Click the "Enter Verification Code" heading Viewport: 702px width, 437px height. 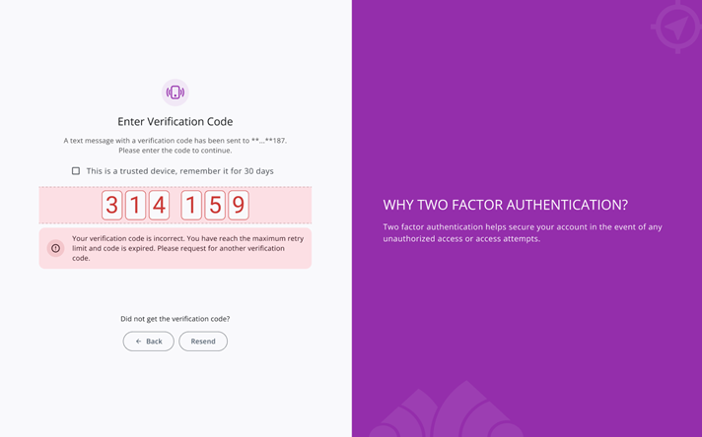click(x=175, y=122)
